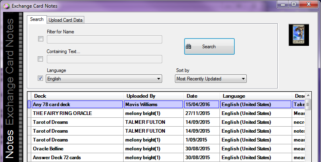This screenshot has height=162, width=321.
Task: Click the Deck column header
Action: tap(77, 96)
